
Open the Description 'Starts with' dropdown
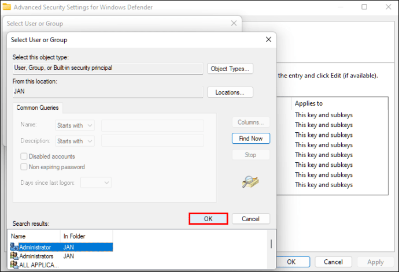pyautogui.click(x=76, y=141)
